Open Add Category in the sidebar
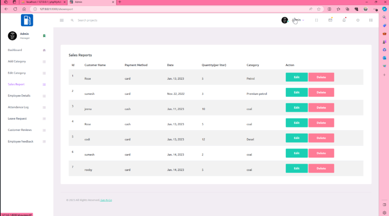 pos(17,61)
